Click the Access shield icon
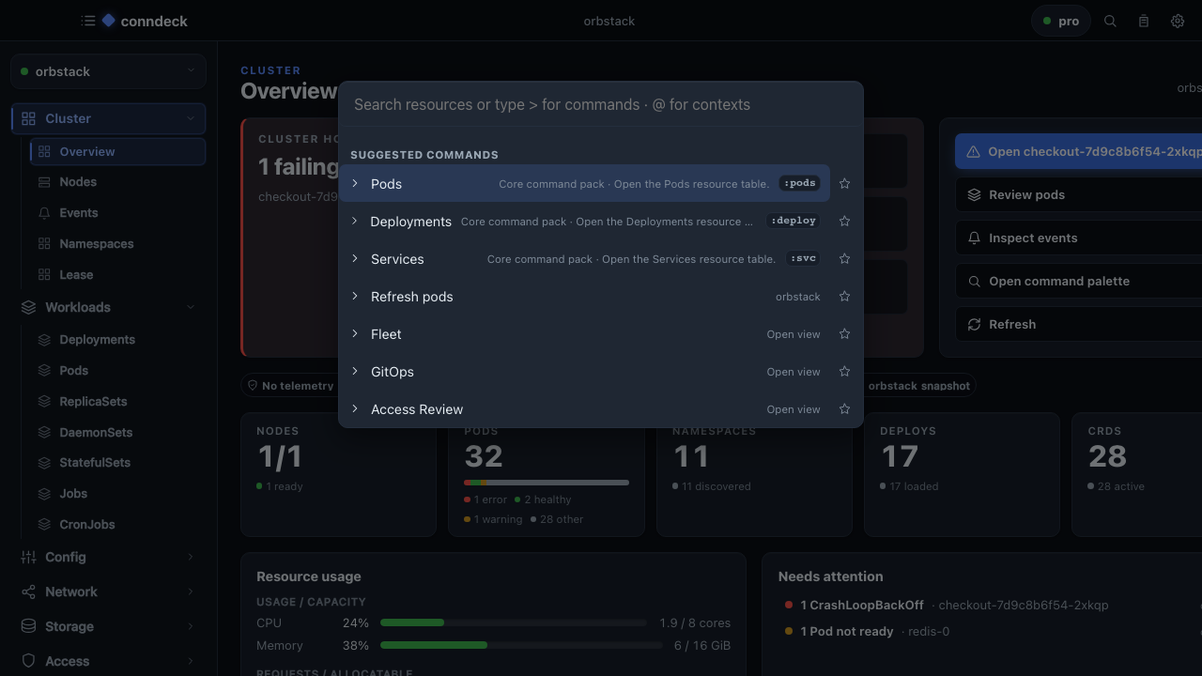The height and width of the screenshot is (676, 1202). point(28,661)
